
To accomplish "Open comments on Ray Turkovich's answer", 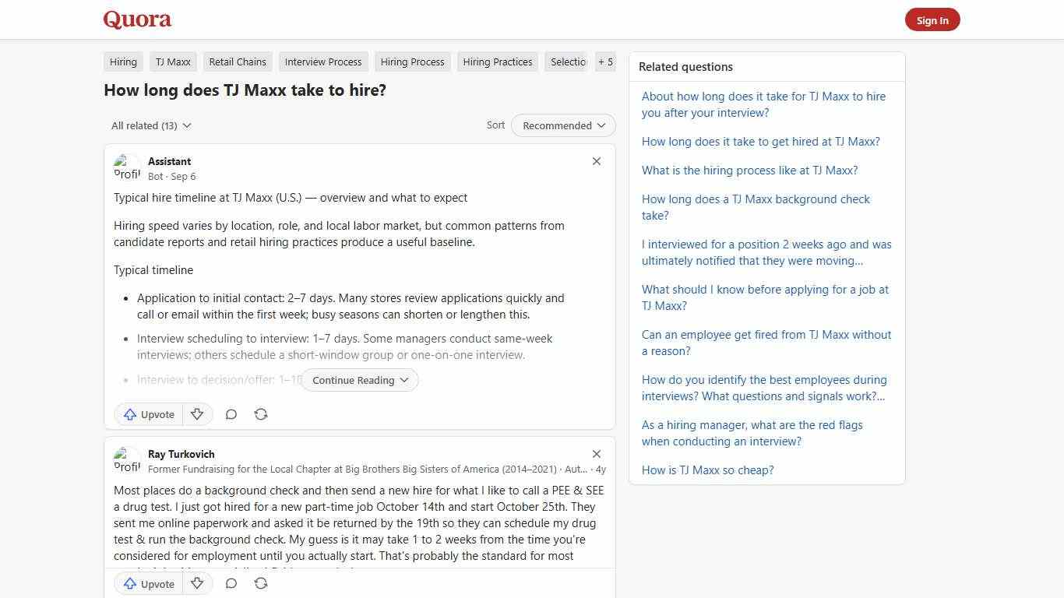I will pos(231,583).
